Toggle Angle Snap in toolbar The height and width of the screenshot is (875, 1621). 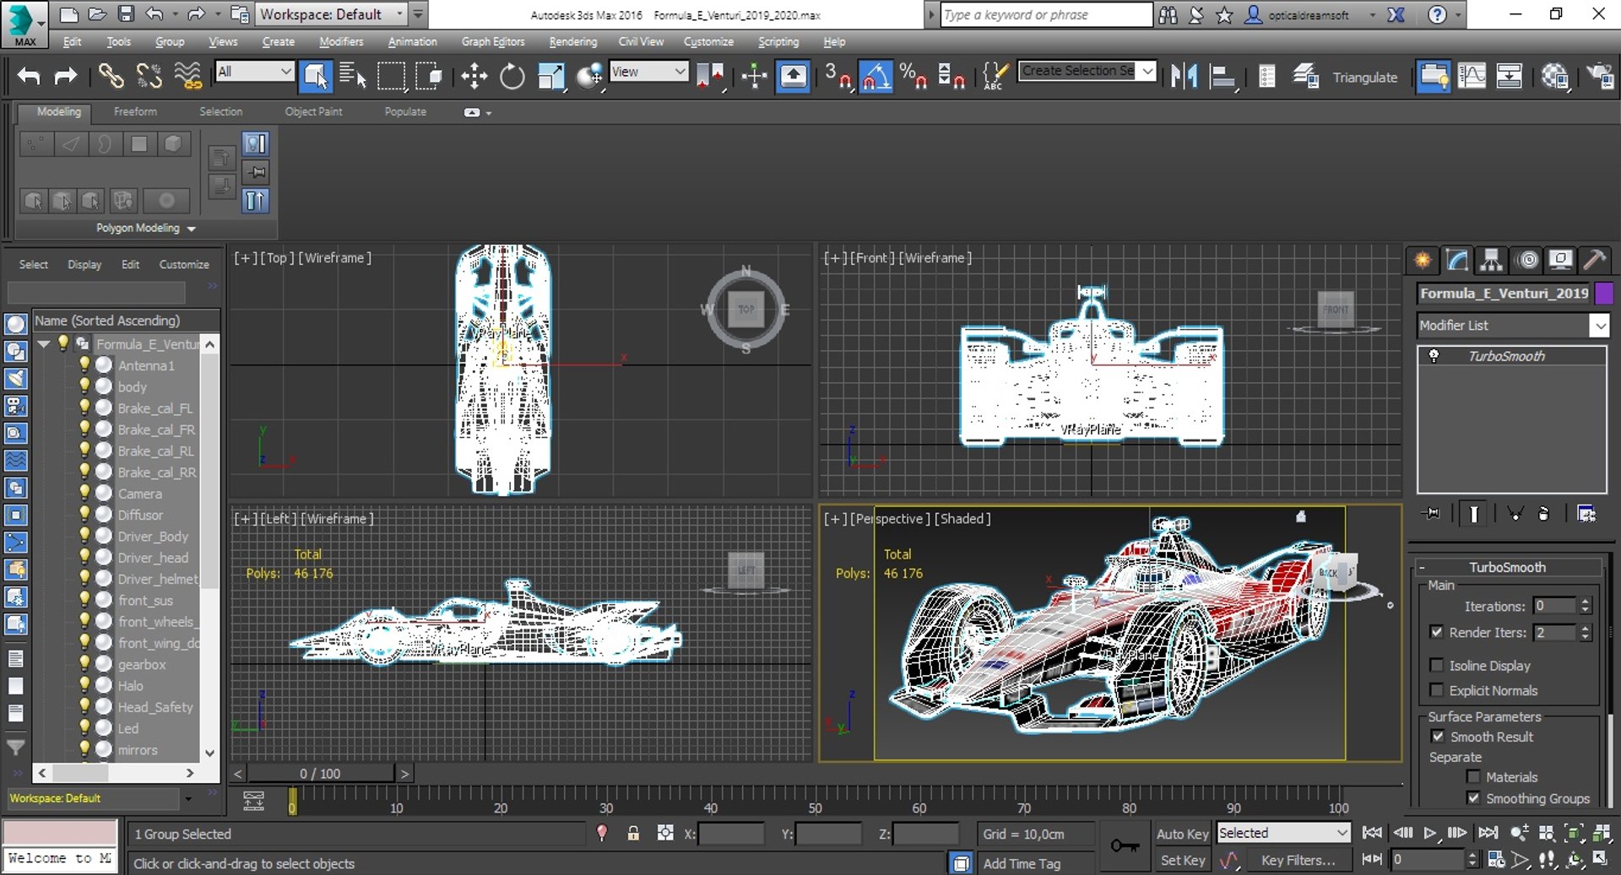pyautogui.click(x=876, y=77)
